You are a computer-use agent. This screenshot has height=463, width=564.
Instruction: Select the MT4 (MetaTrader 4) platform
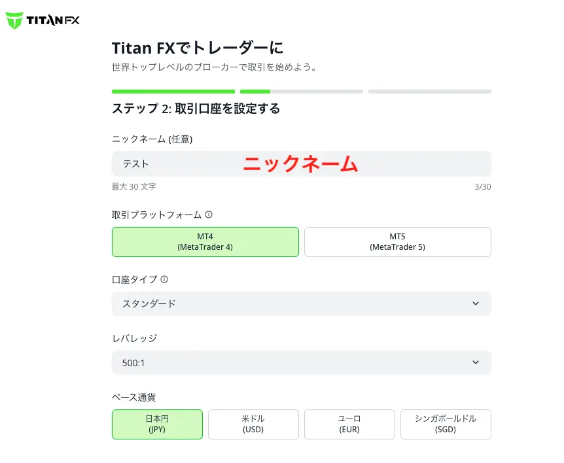click(205, 242)
